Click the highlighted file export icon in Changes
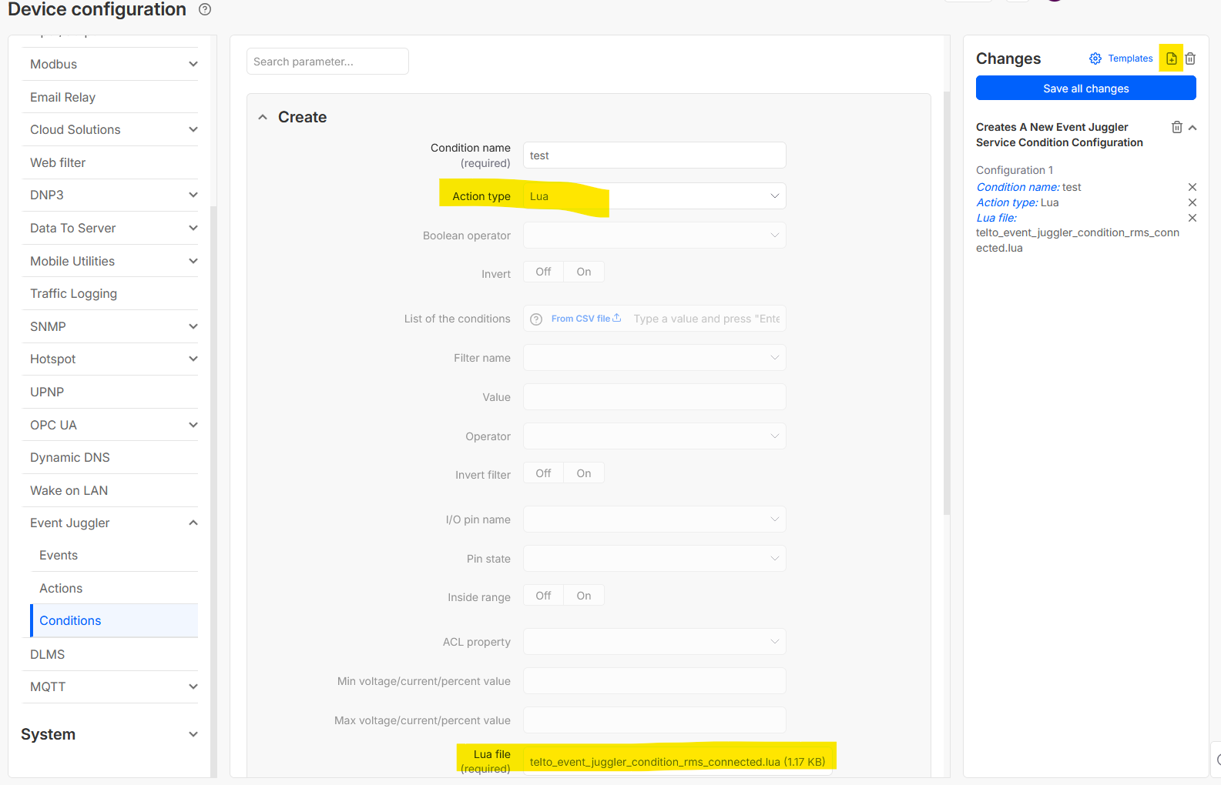 click(x=1171, y=58)
